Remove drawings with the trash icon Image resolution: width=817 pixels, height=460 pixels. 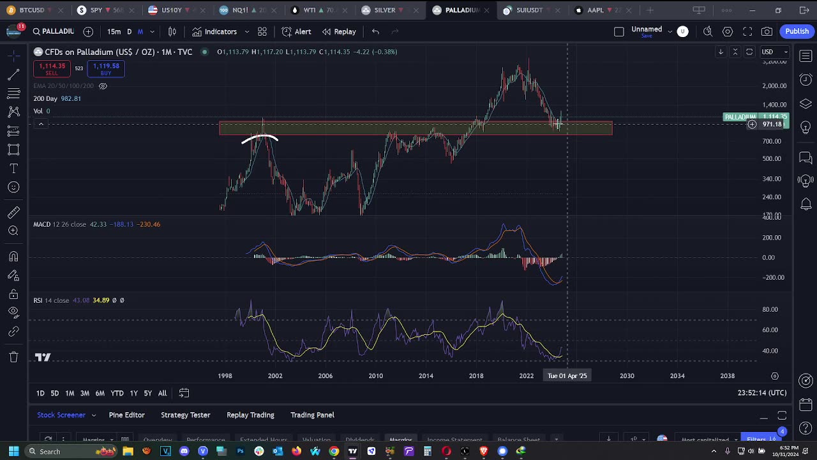click(13, 357)
